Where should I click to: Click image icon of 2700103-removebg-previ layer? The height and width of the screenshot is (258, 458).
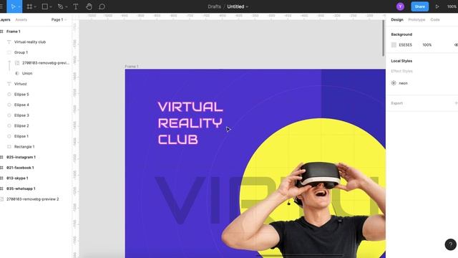(x=17, y=63)
